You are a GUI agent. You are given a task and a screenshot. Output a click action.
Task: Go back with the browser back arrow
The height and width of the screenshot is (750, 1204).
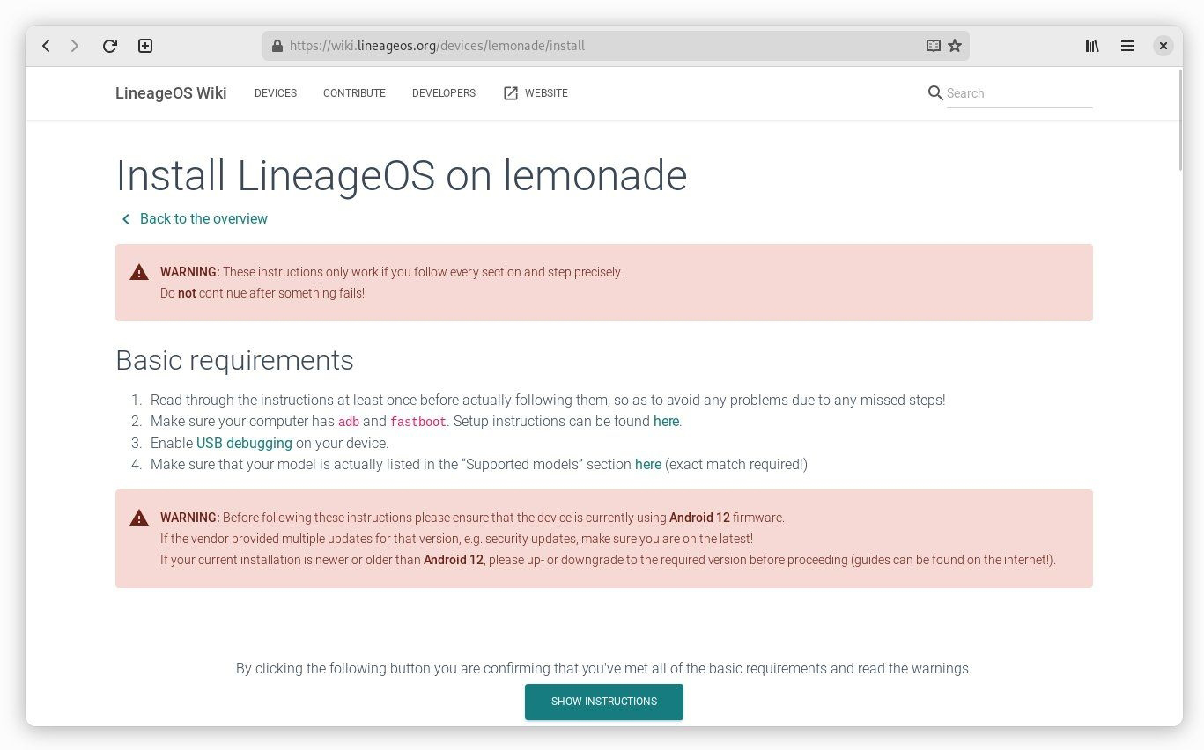[x=46, y=46]
